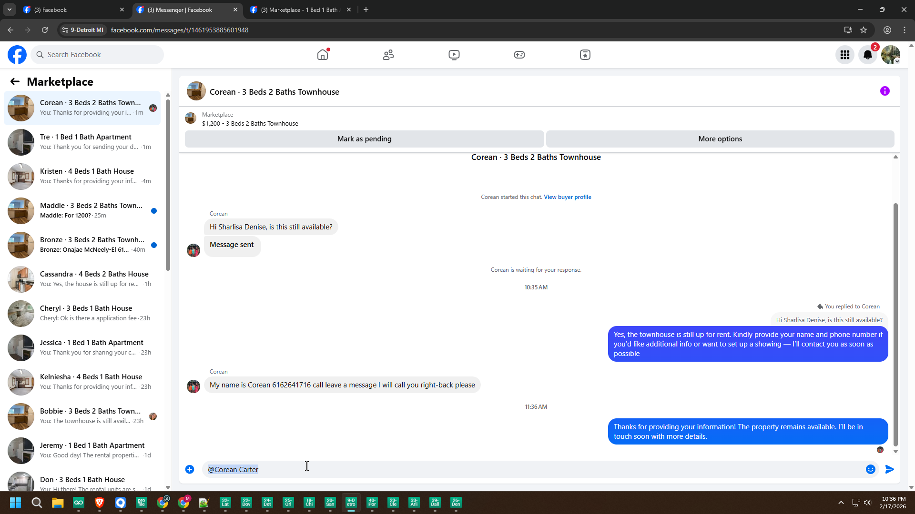This screenshot has height=514, width=915.
Task: Click the purple conversation information icon
Action: (884, 91)
